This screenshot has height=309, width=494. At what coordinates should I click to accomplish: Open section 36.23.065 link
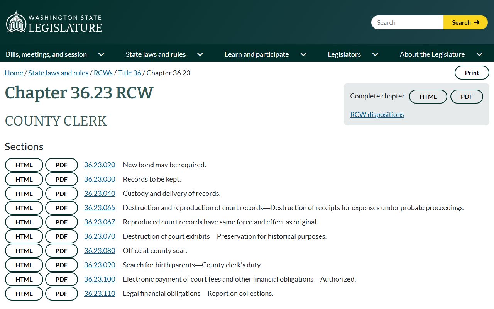pyautogui.click(x=100, y=208)
